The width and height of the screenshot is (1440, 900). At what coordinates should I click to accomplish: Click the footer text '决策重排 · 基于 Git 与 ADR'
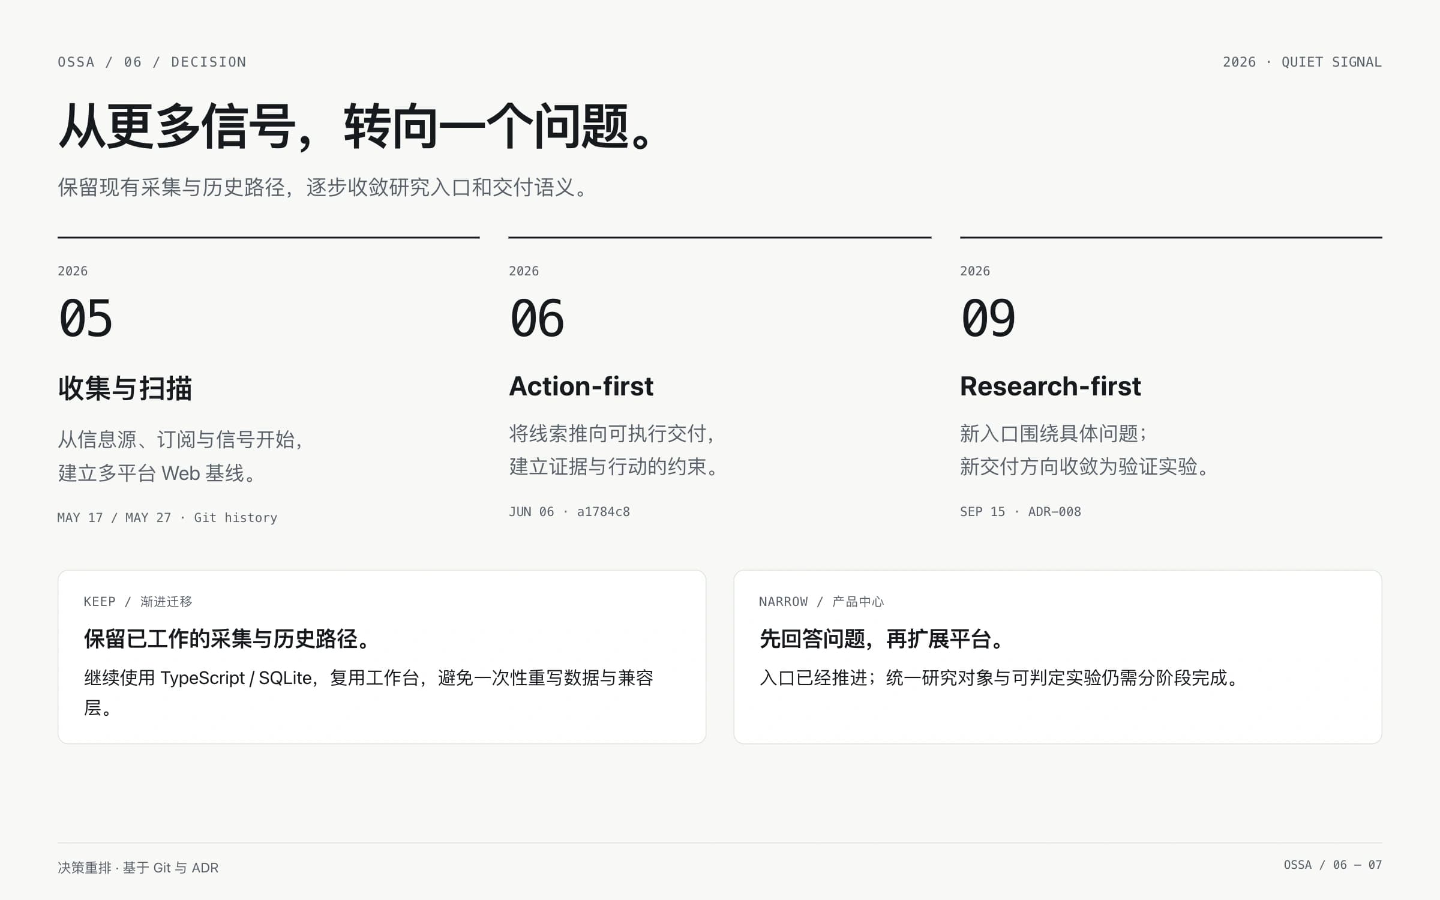138,868
